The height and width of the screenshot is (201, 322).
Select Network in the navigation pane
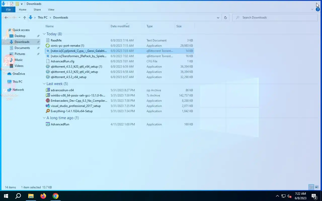tap(18, 90)
